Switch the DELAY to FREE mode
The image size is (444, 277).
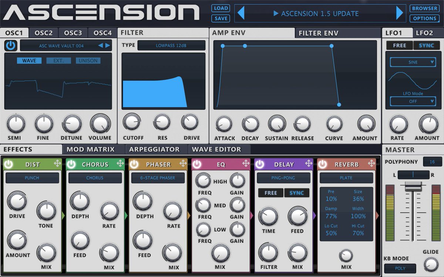click(x=270, y=193)
